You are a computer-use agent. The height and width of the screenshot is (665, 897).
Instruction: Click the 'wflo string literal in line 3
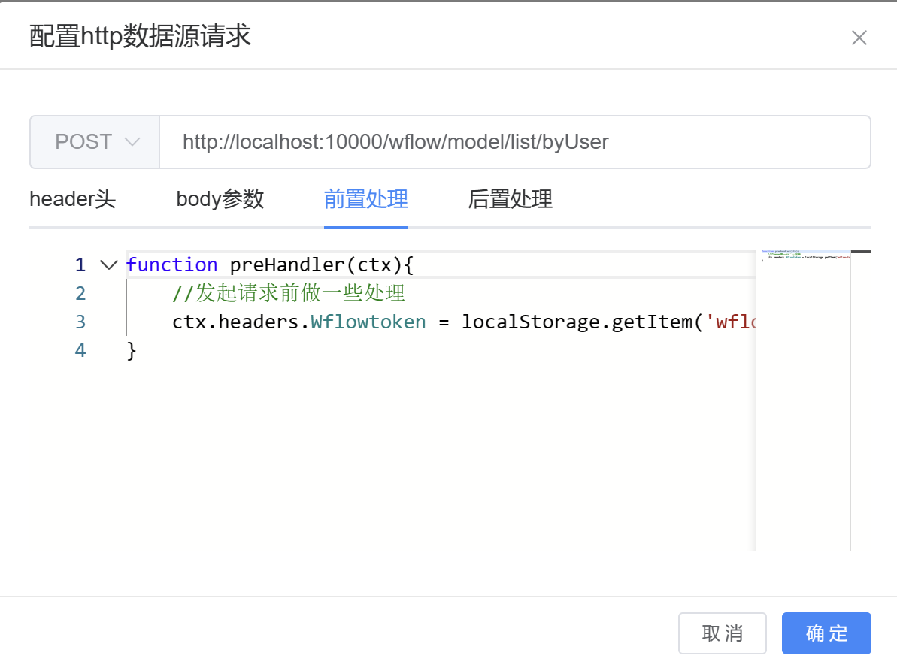[x=731, y=322]
